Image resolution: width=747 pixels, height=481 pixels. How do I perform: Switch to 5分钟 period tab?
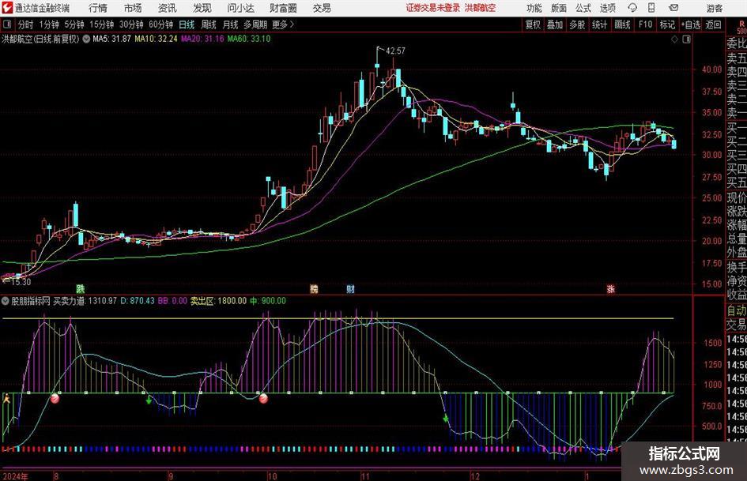(74, 24)
